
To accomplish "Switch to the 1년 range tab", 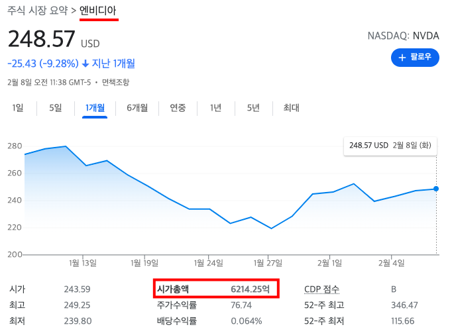I will [215, 108].
